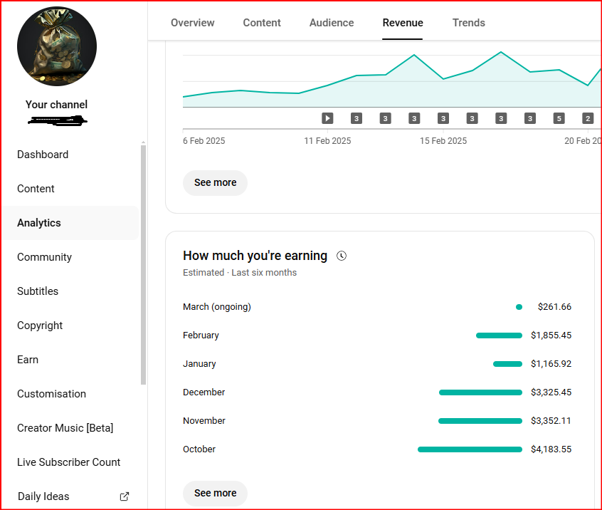Click clock icon beside "How much you're earning"
602x510 pixels.
(342, 256)
